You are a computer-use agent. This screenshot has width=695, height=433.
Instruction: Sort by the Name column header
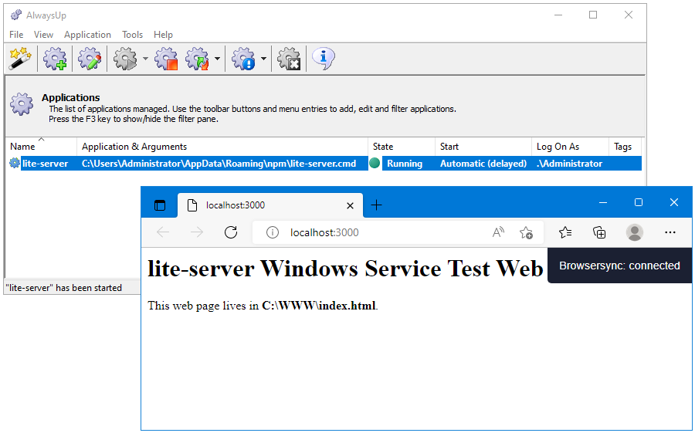[x=41, y=147]
